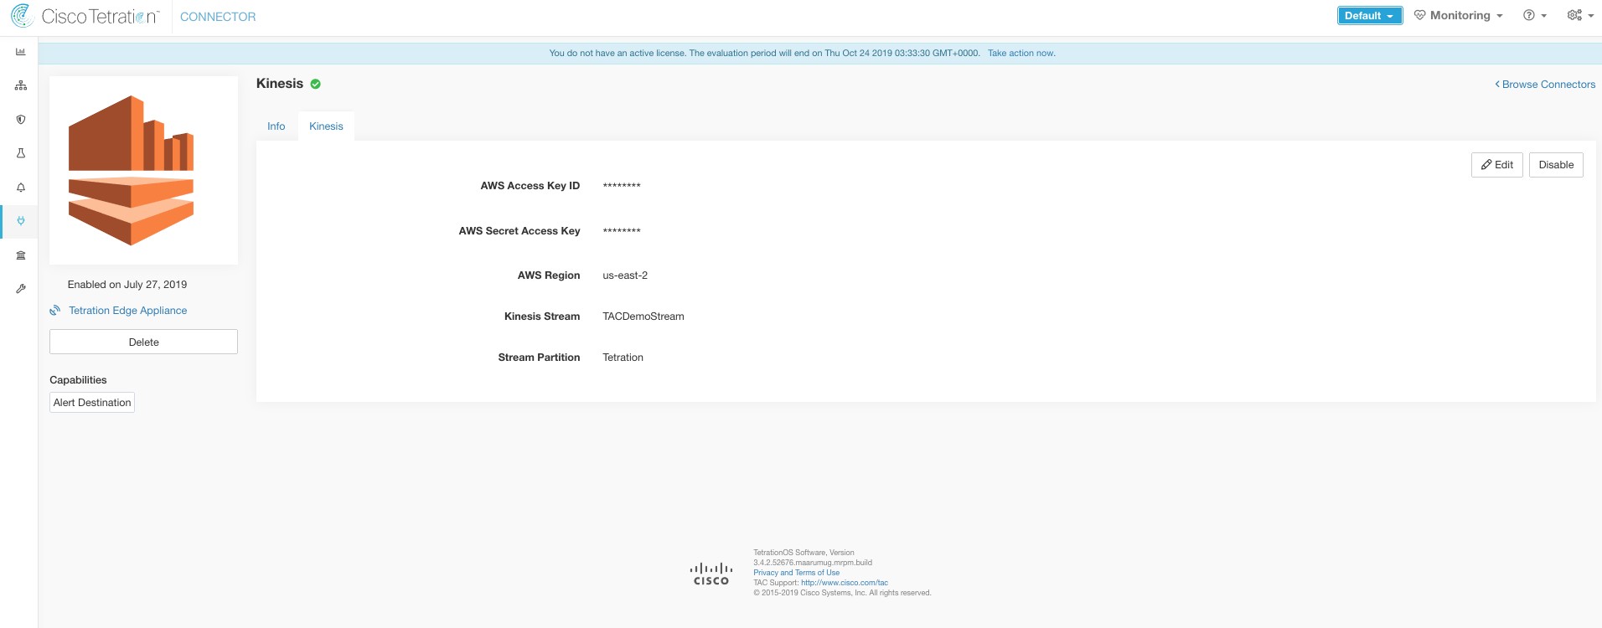Click the Capabilities heading
The height and width of the screenshot is (628, 1602).
78,380
